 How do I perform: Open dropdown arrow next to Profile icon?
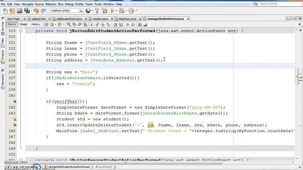click(x=136, y=11)
